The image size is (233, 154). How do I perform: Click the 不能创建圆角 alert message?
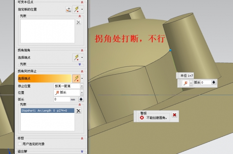tap(157, 118)
